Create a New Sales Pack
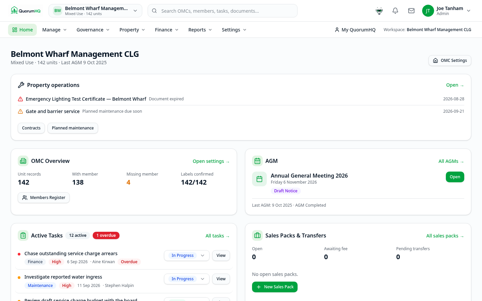This screenshot has width=482, height=301. [x=275, y=287]
